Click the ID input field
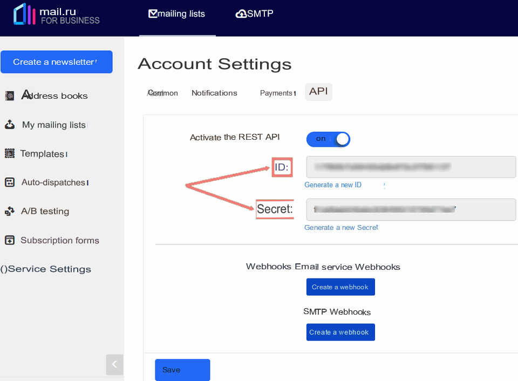 pyautogui.click(x=411, y=167)
